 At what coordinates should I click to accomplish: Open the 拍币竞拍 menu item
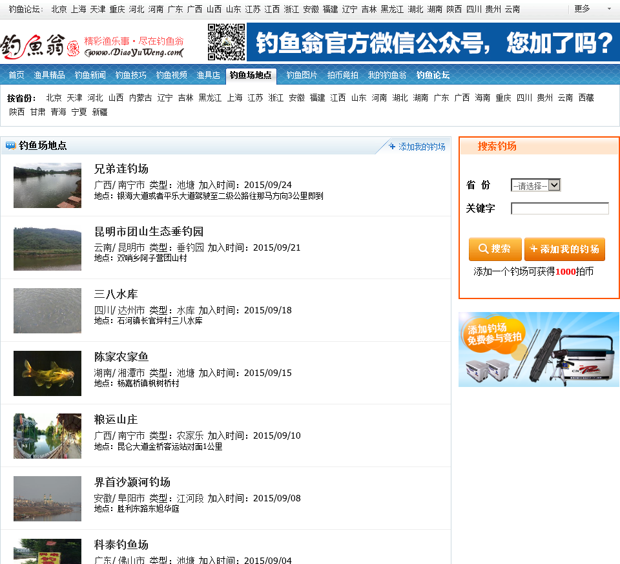coord(342,75)
